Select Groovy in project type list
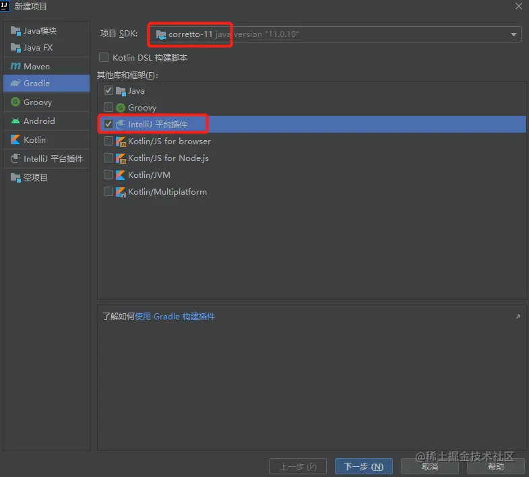Image resolution: width=529 pixels, height=477 pixels. tap(46, 102)
